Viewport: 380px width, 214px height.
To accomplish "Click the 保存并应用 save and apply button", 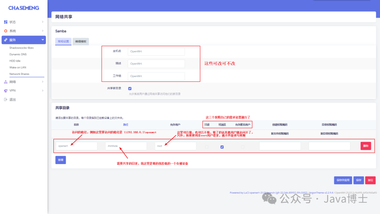I will [342, 180].
